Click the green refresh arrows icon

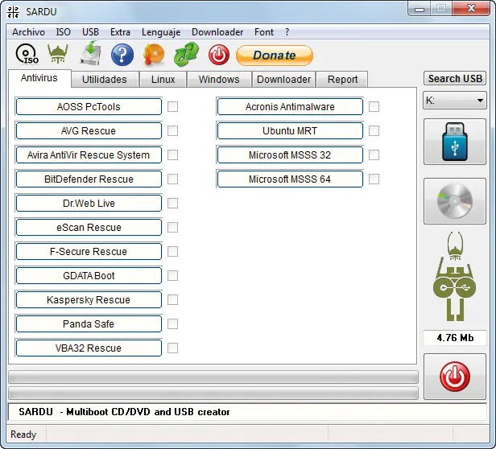[x=187, y=55]
